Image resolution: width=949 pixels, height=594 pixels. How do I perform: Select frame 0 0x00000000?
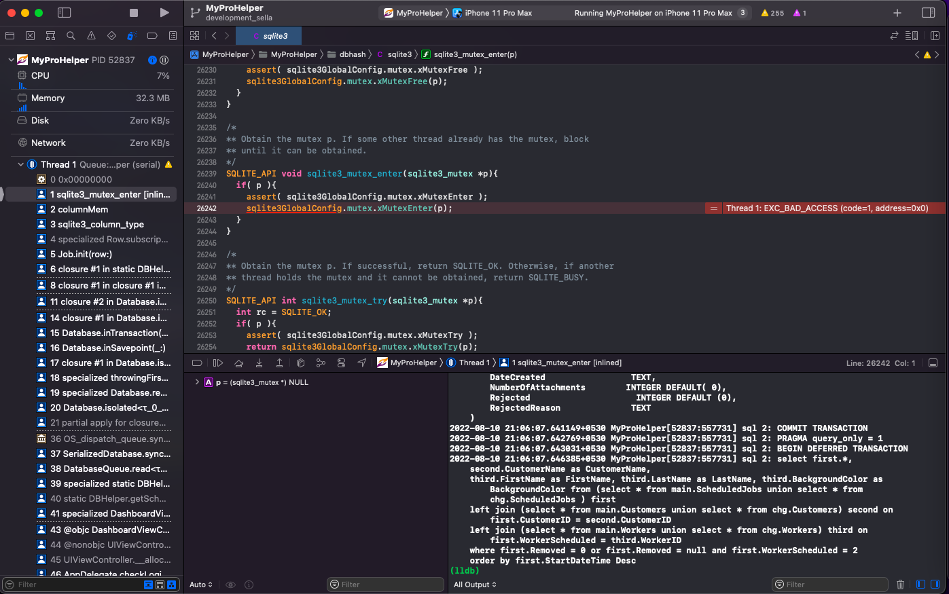click(91, 179)
